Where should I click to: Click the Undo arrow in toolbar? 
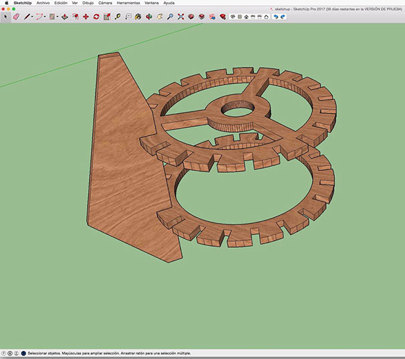[275, 16]
